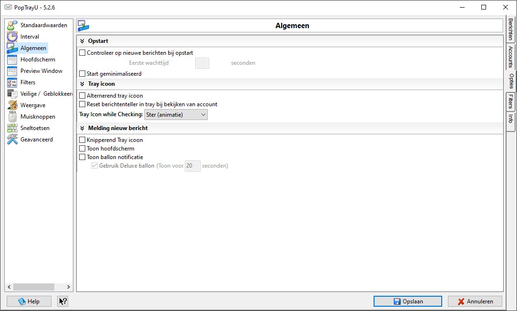Open the Hoofdscherm window icon

[x=12, y=60]
